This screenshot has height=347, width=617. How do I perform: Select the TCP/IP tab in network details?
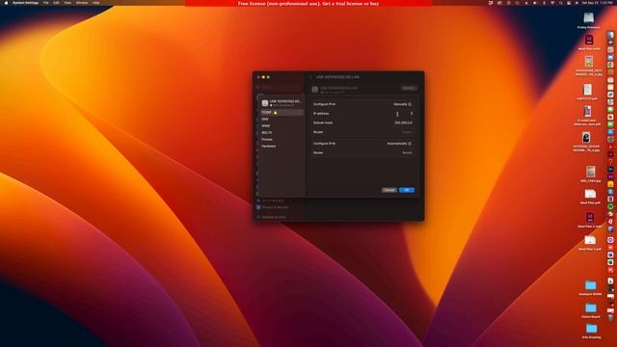282,113
